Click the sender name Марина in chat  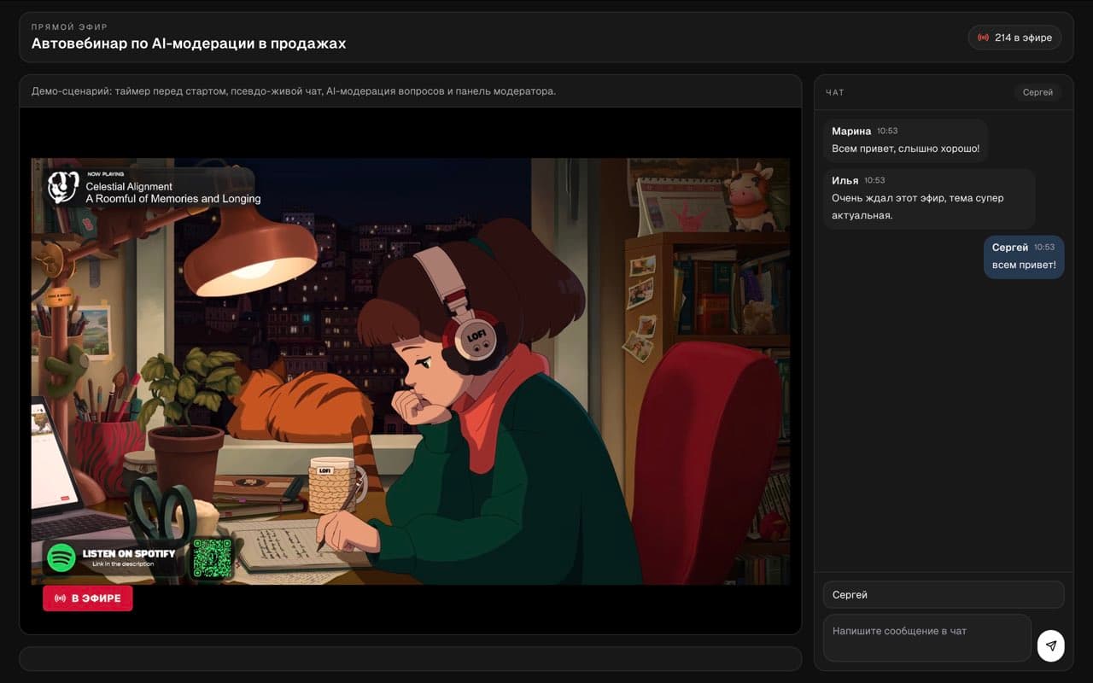(851, 131)
